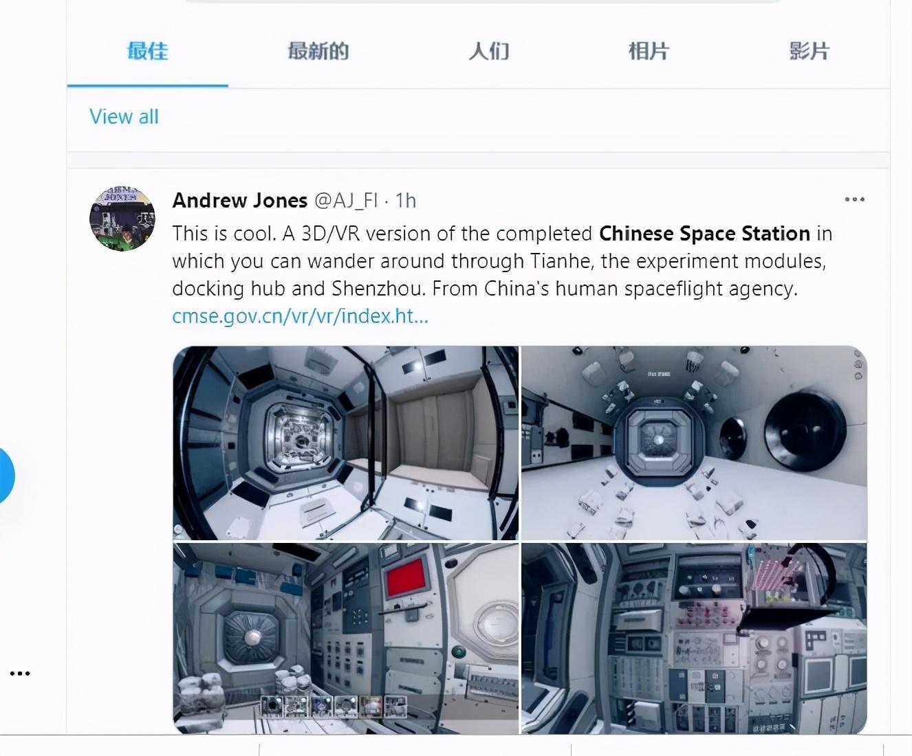This screenshot has width=912, height=756.
Task: Open the 人们 tab
Action: pos(489,51)
